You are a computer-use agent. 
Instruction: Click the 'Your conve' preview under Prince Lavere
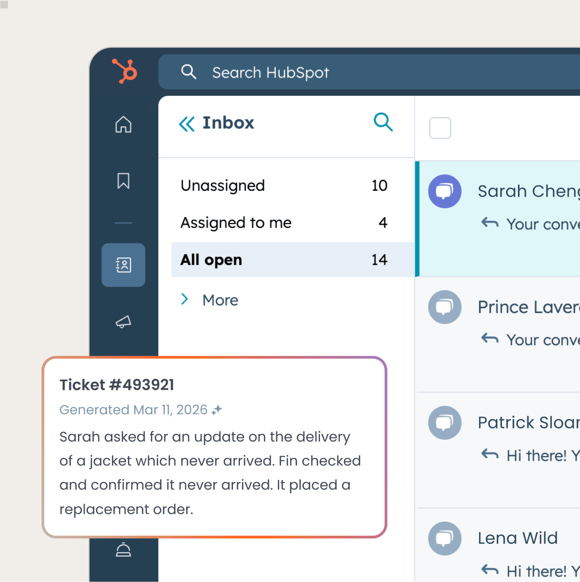543,340
